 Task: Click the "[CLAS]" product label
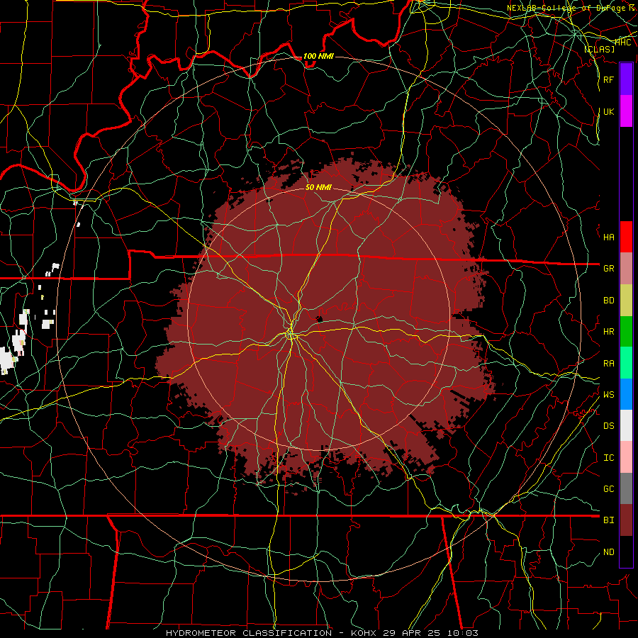coord(599,49)
